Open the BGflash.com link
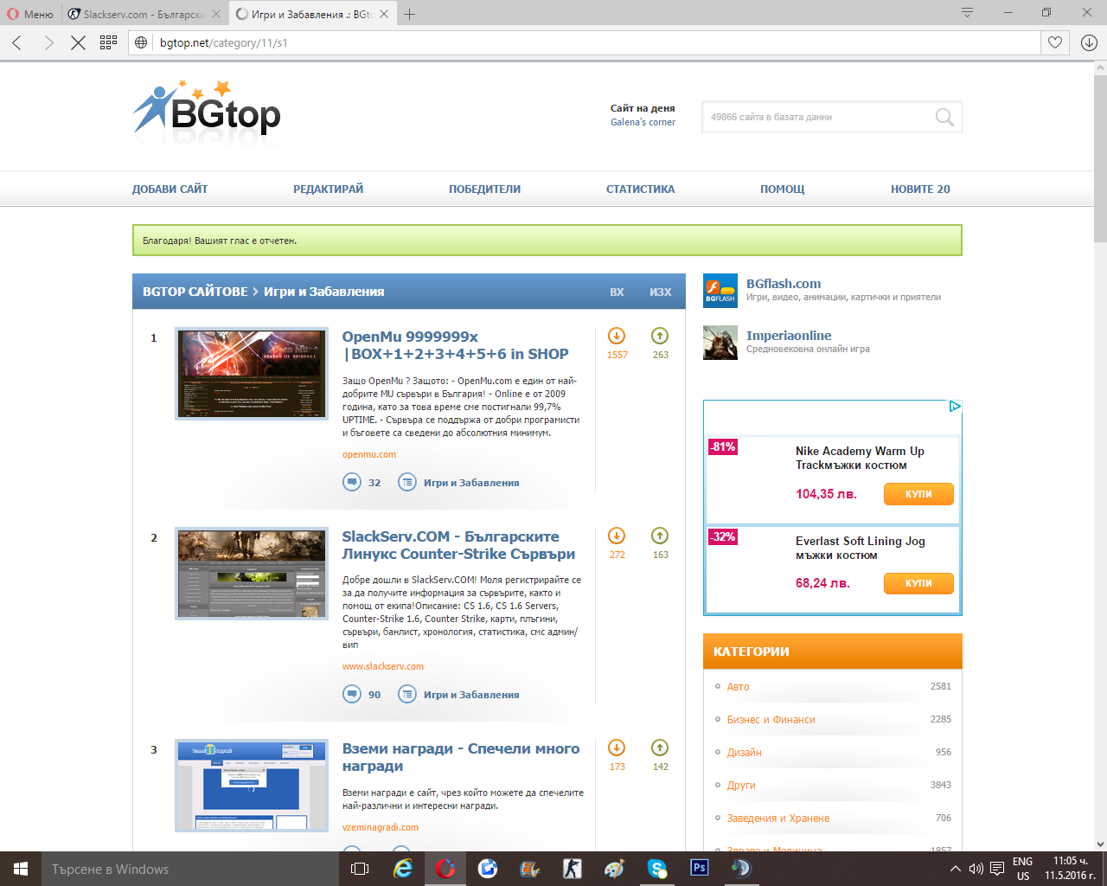This screenshot has height=886, width=1107. (784, 284)
